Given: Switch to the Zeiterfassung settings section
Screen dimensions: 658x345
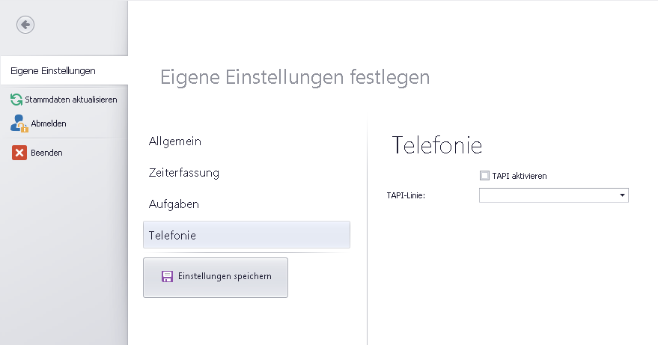Looking at the screenshot, I should (184, 173).
